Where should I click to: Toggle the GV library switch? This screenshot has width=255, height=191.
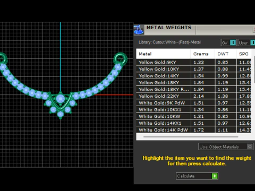(x=233, y=42)
